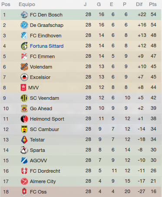Select the MVV team name
The width and height of the screenshot is (162, 197).
33,88
